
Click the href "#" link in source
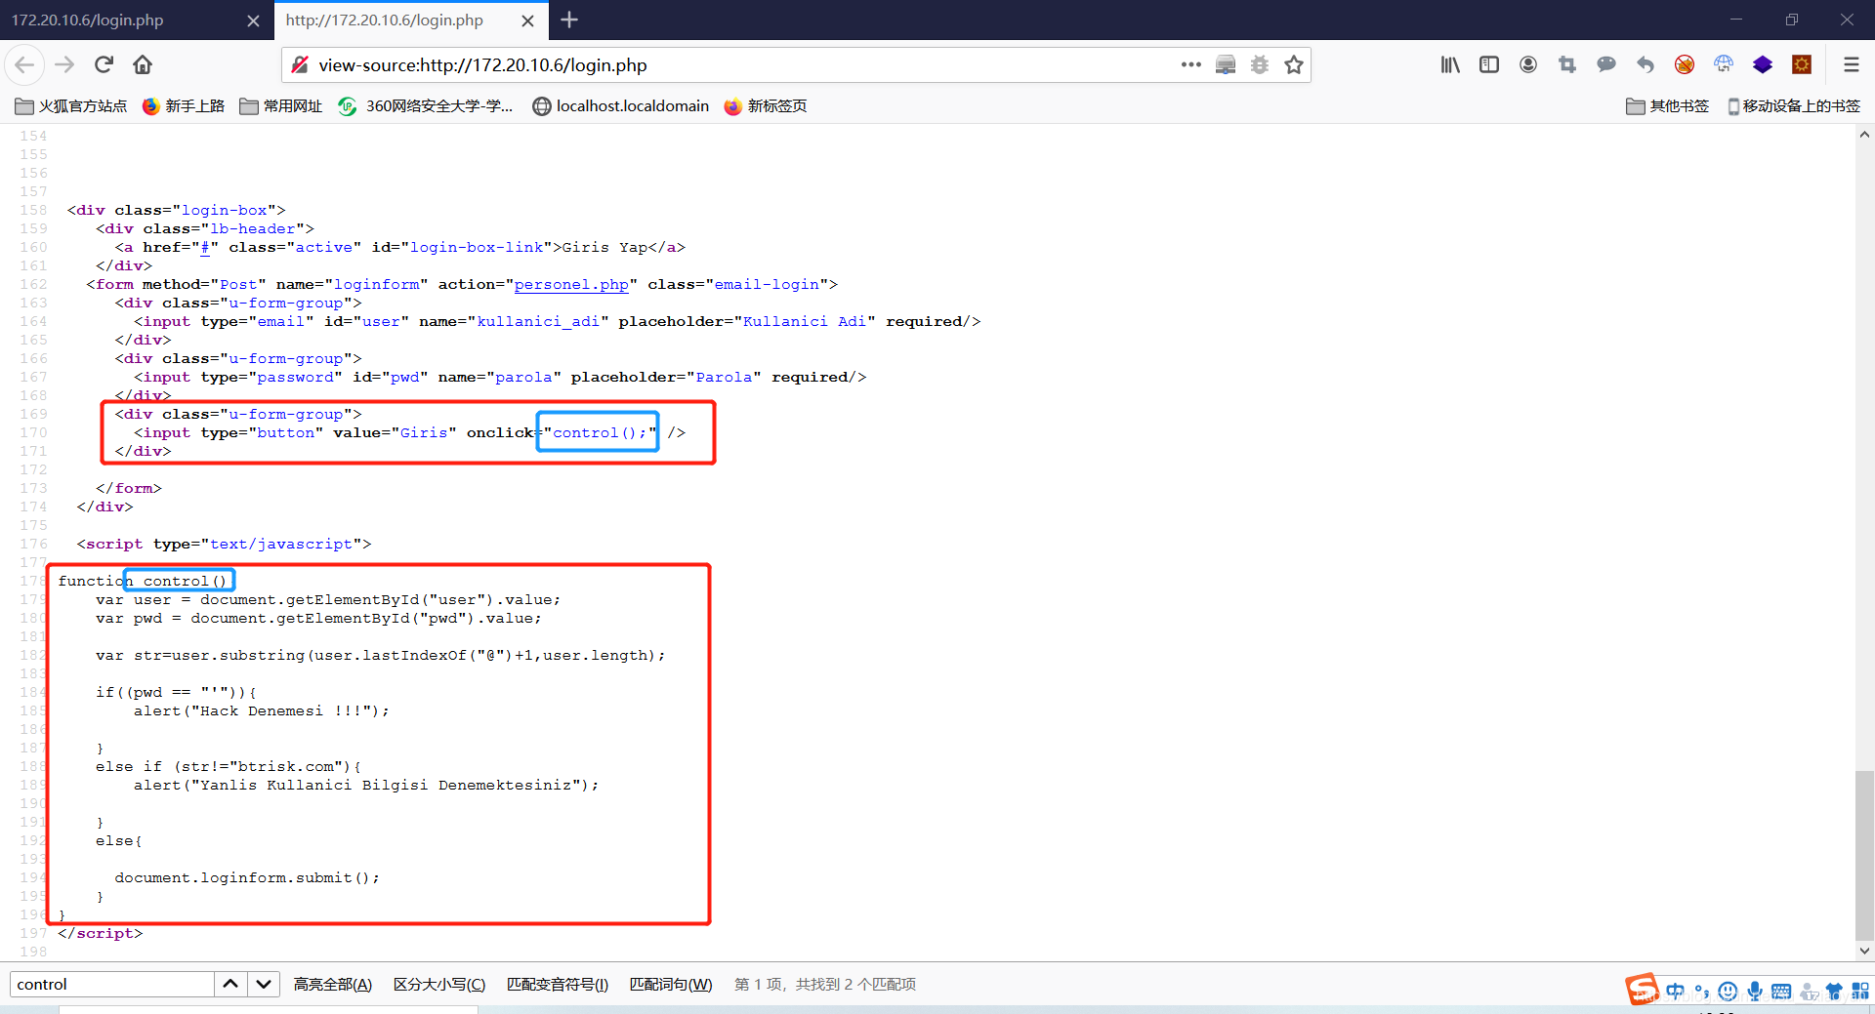205,247
